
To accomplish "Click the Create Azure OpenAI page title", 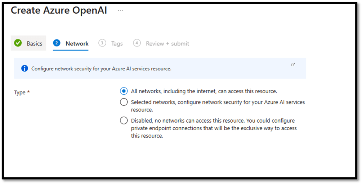I will click(59, 10).
